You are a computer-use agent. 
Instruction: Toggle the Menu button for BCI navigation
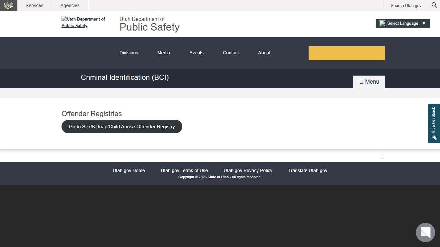point(369,81)
